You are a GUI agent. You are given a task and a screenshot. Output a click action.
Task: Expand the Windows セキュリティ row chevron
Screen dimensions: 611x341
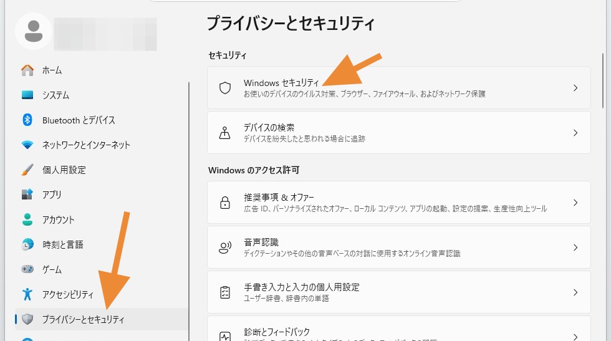575,88
